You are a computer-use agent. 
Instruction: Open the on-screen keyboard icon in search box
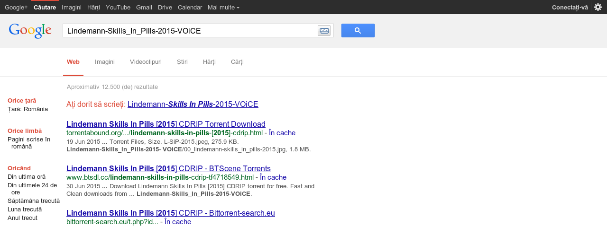tap(324, 31)
